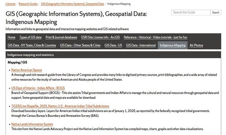Open GIS Data - NY State, Cities & Counties tab
The image size is (226, 135).
coord(32,45)
